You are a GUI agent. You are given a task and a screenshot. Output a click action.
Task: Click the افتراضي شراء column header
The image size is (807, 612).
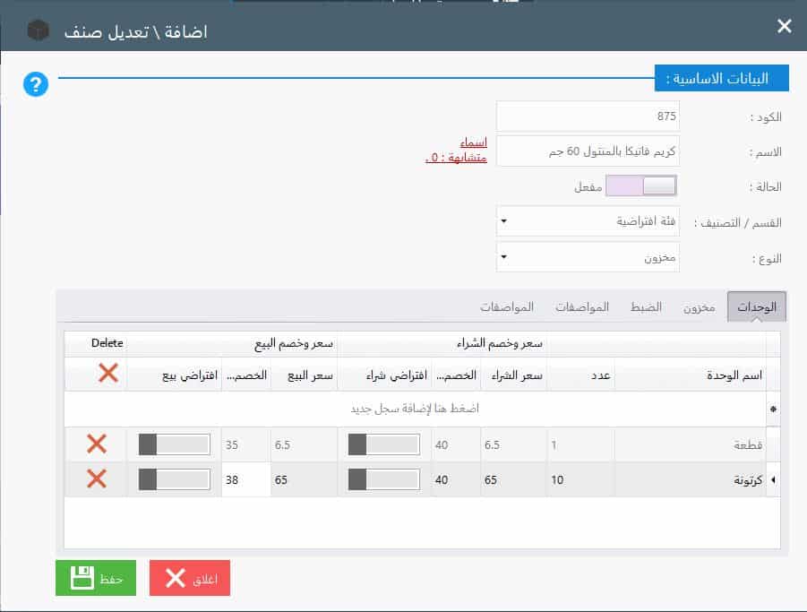(384, 375)
